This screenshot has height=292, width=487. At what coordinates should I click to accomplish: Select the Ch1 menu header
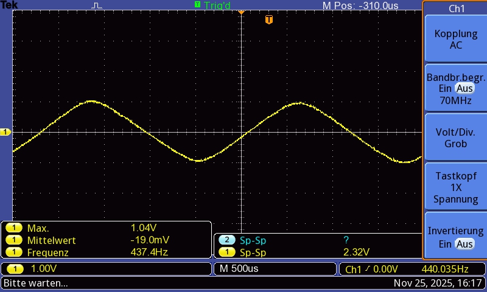point(455,9)
